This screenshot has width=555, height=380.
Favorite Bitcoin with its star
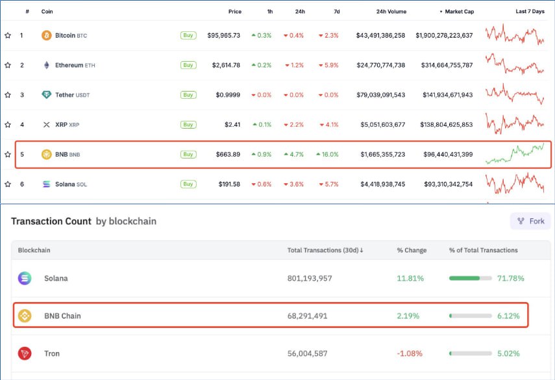pyautogui.click(x=8, y=36)
